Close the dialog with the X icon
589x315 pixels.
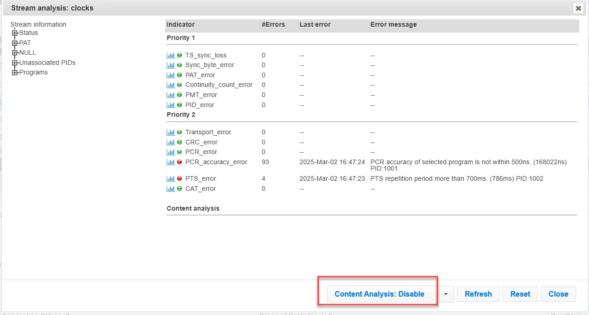(x=578, y=8)
